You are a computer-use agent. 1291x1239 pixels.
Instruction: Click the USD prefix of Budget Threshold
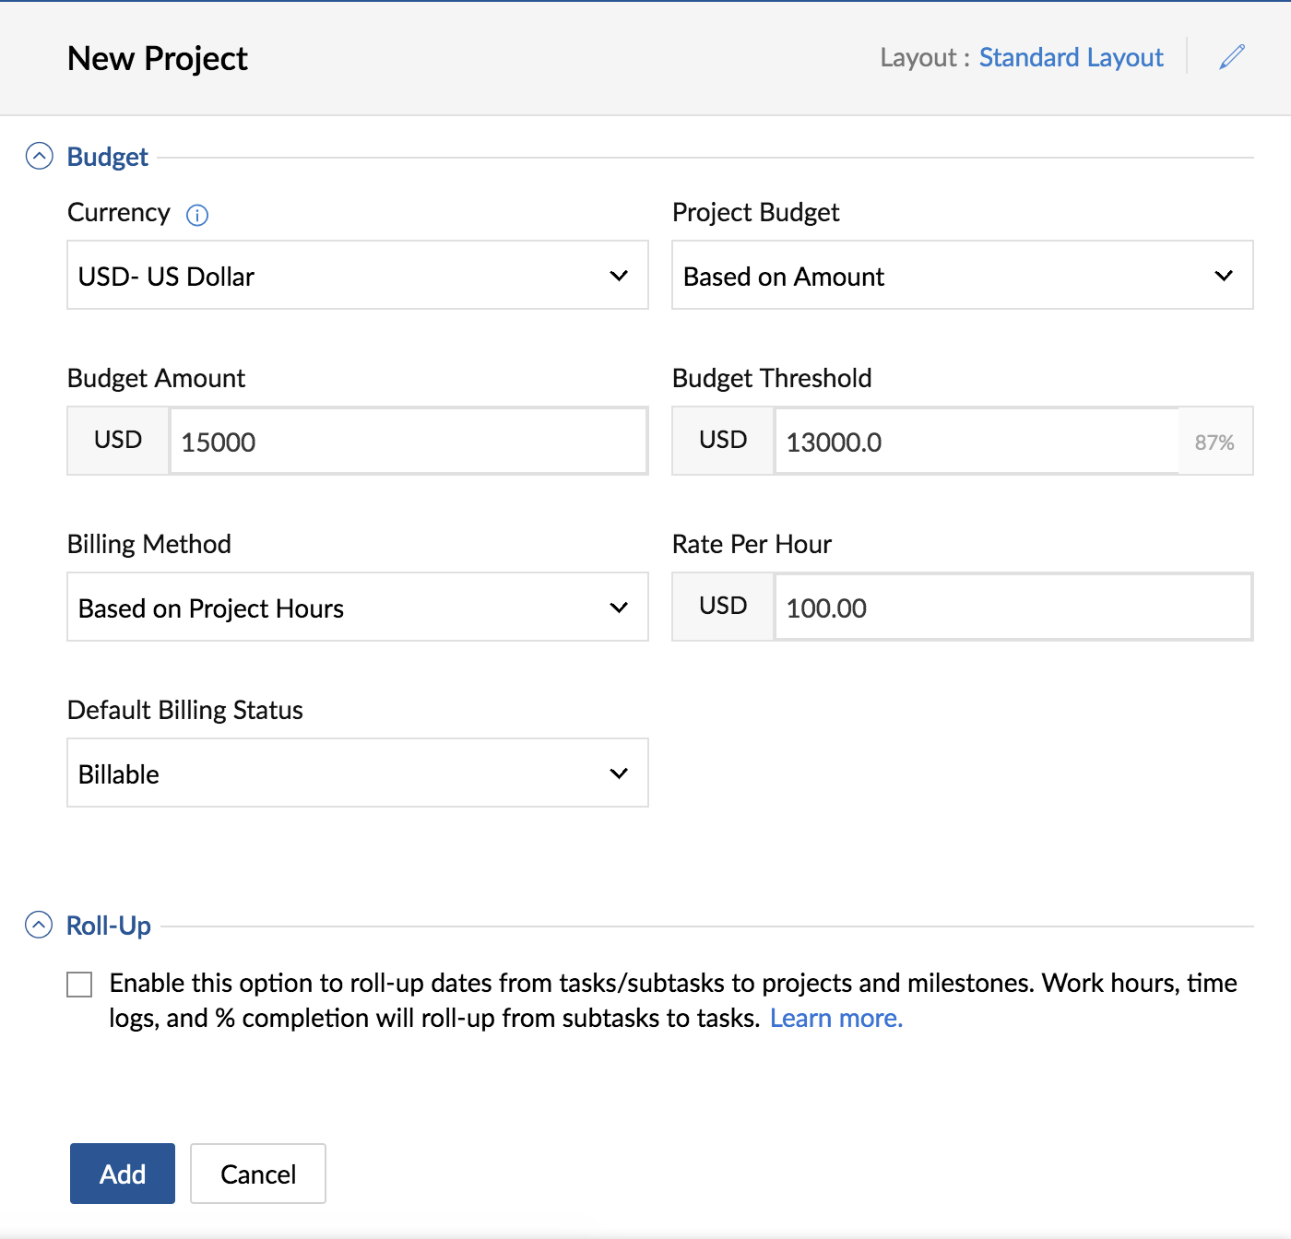pyautogui.click(x=723, y=440)
